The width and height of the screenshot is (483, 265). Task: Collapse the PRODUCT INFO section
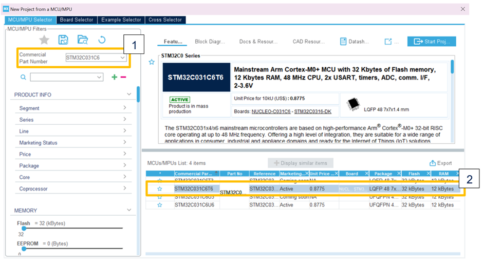[129, 94]
